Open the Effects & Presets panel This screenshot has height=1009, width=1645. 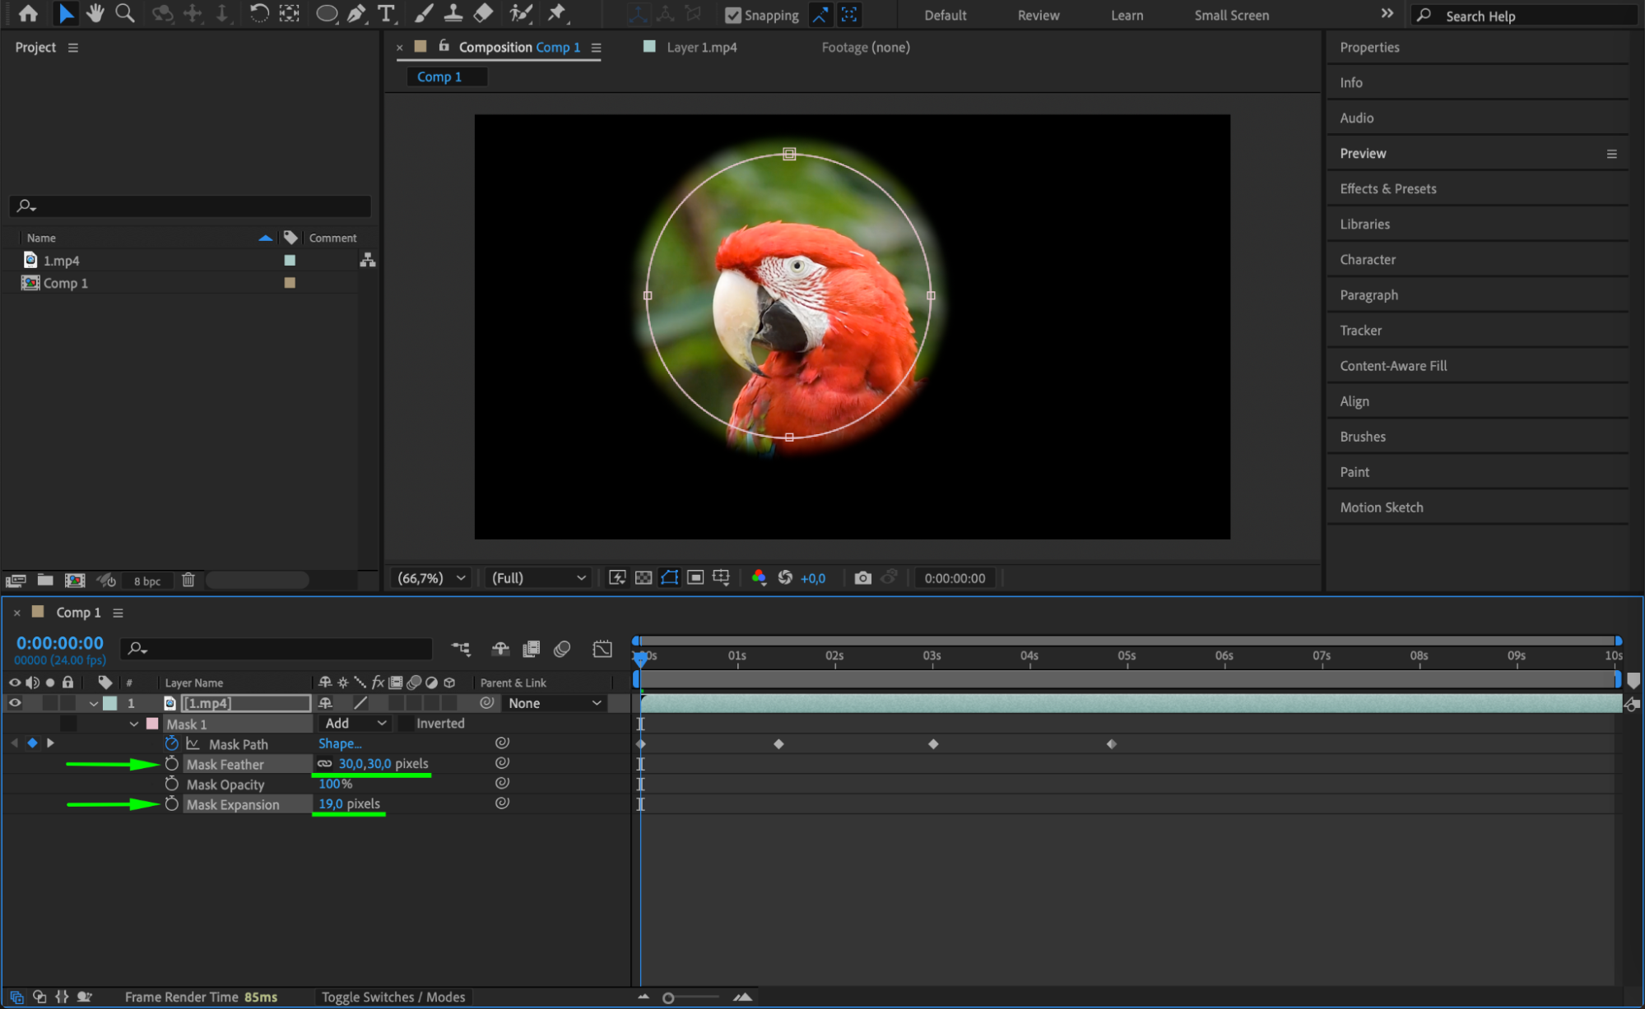point(1387,189)
